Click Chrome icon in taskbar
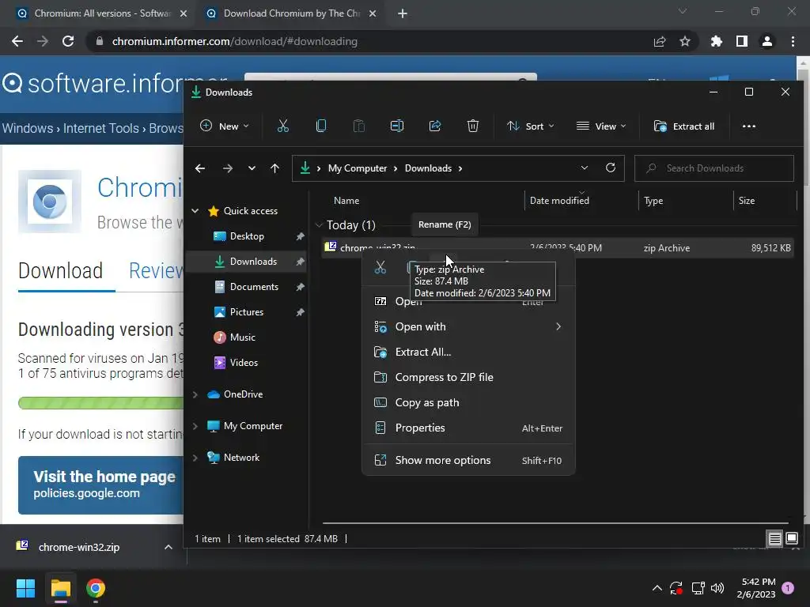Screen dimensions: 810x607 pos(96,588)
